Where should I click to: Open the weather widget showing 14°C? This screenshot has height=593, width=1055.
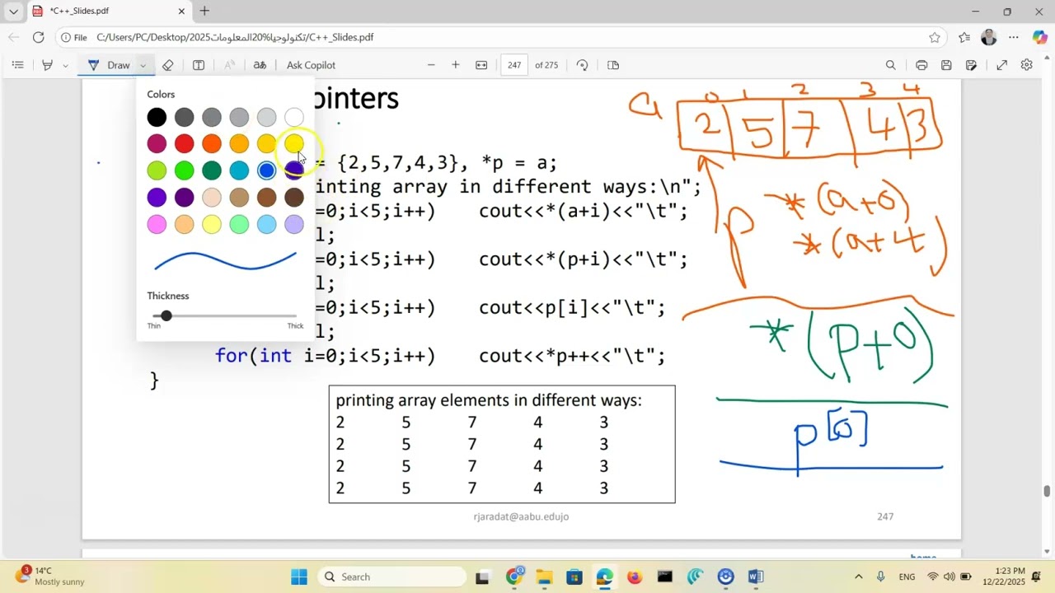click(x=49, y=576)
